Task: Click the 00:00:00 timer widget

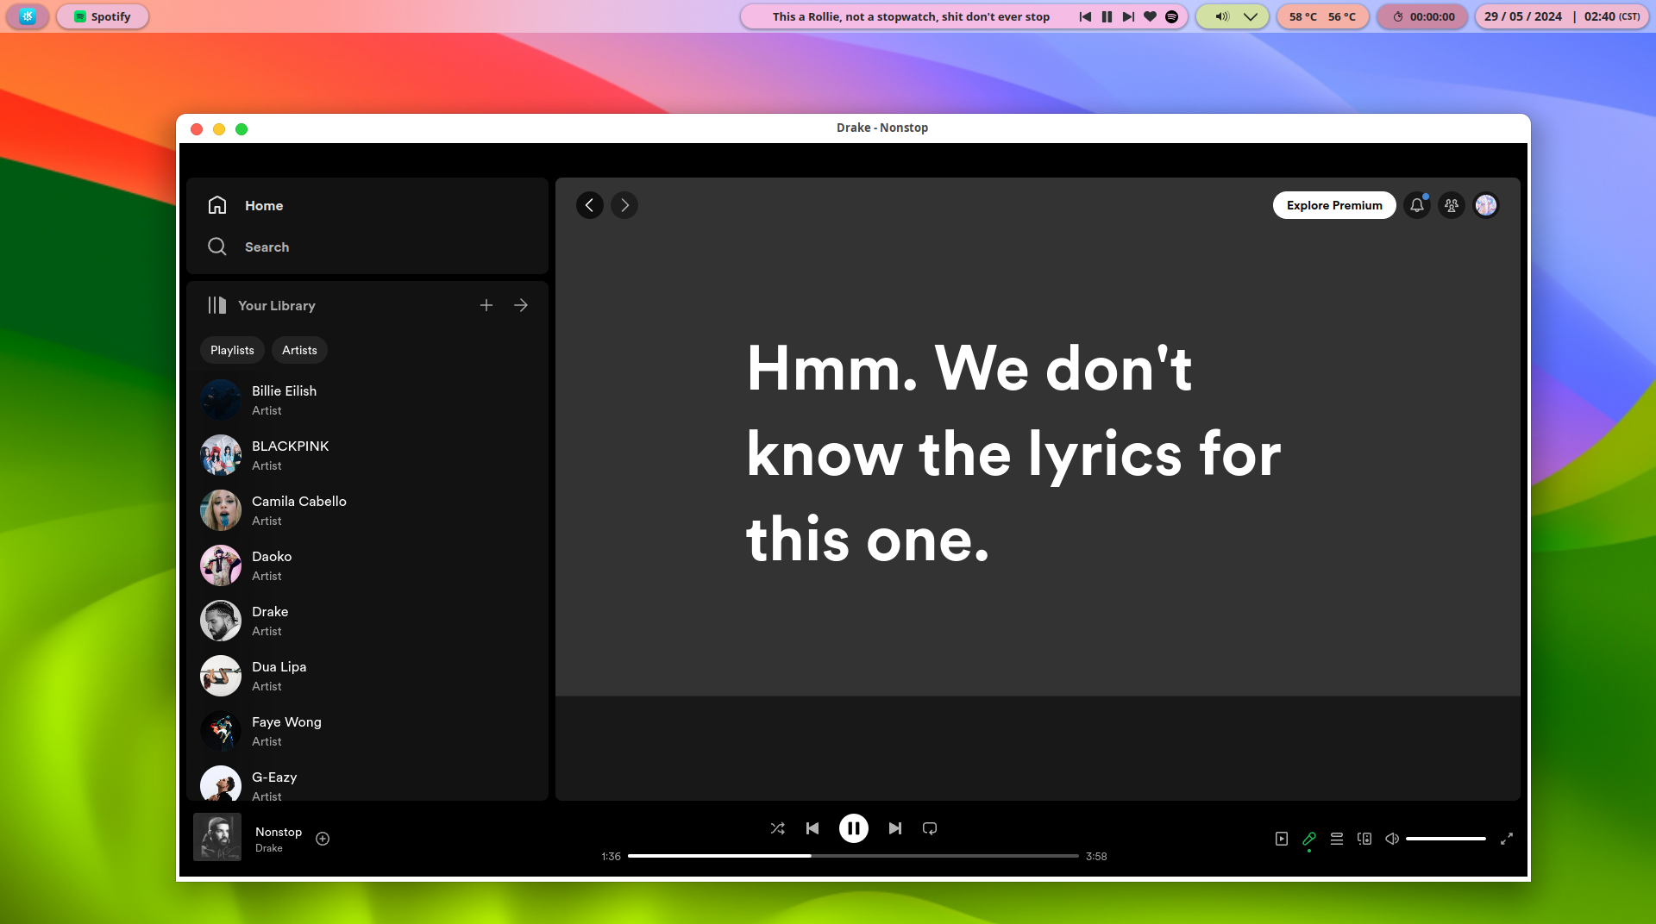Action: [1423, 16]
